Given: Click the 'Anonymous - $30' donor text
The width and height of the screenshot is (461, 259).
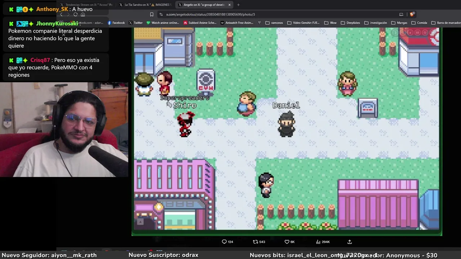Looking at the screenshot, I should coord(412,255).
